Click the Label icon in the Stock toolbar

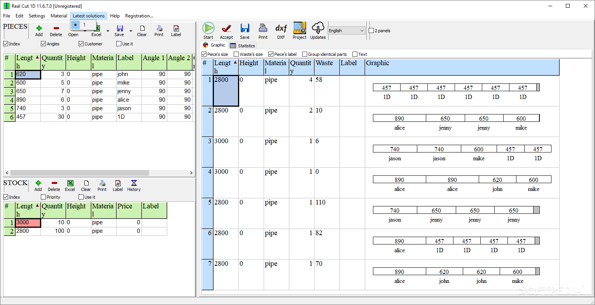pyautogui.click(x=118, y=183)
